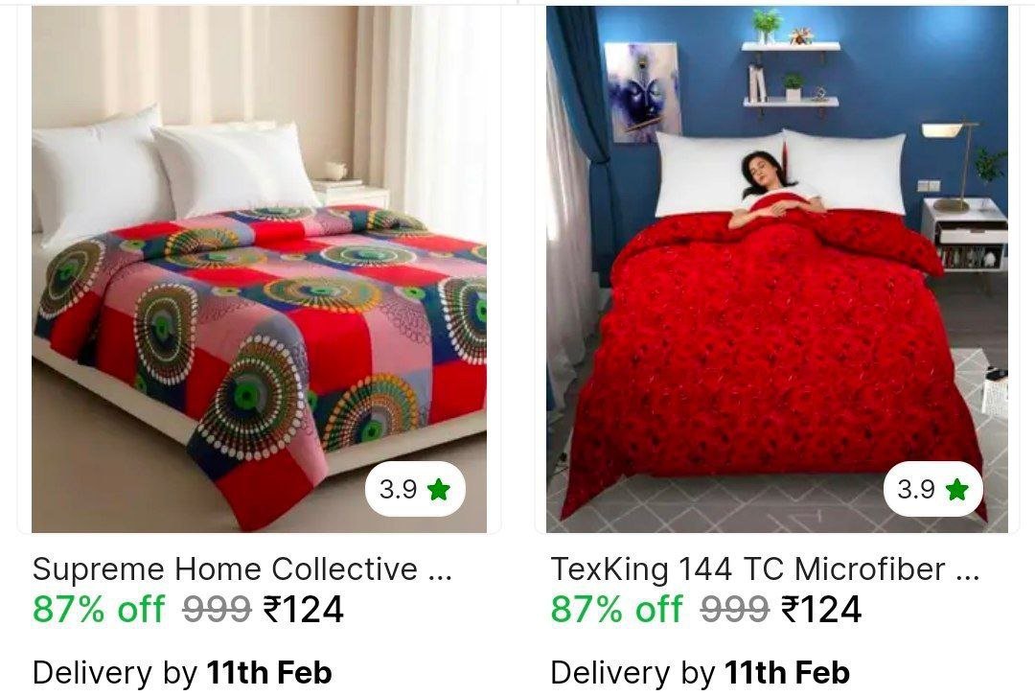Click the white pillows in the left product photo

click(172, 172)
